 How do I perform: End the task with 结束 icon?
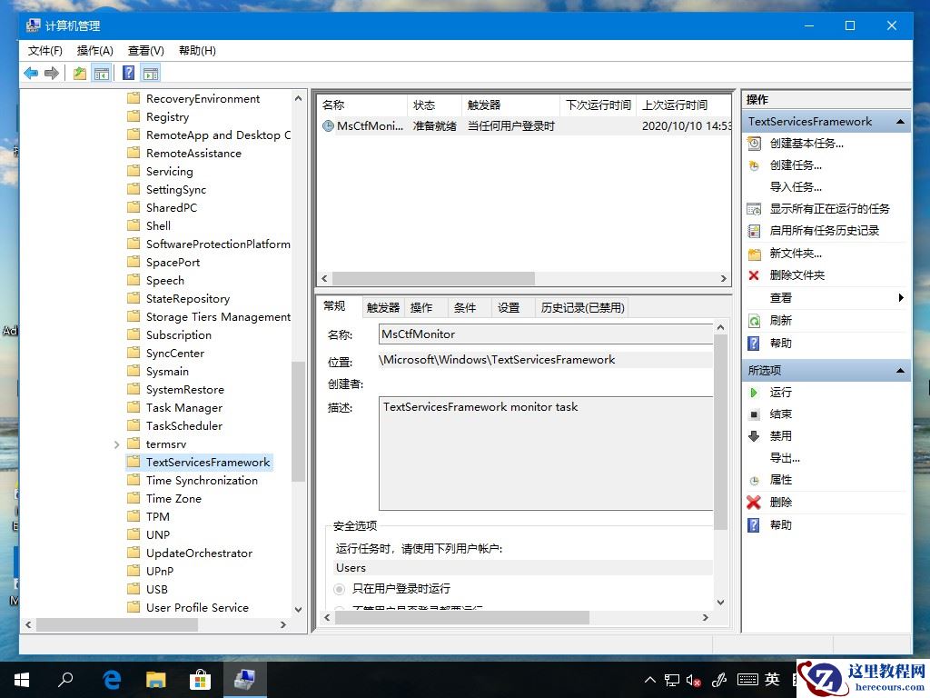click(x=777, y=414)
